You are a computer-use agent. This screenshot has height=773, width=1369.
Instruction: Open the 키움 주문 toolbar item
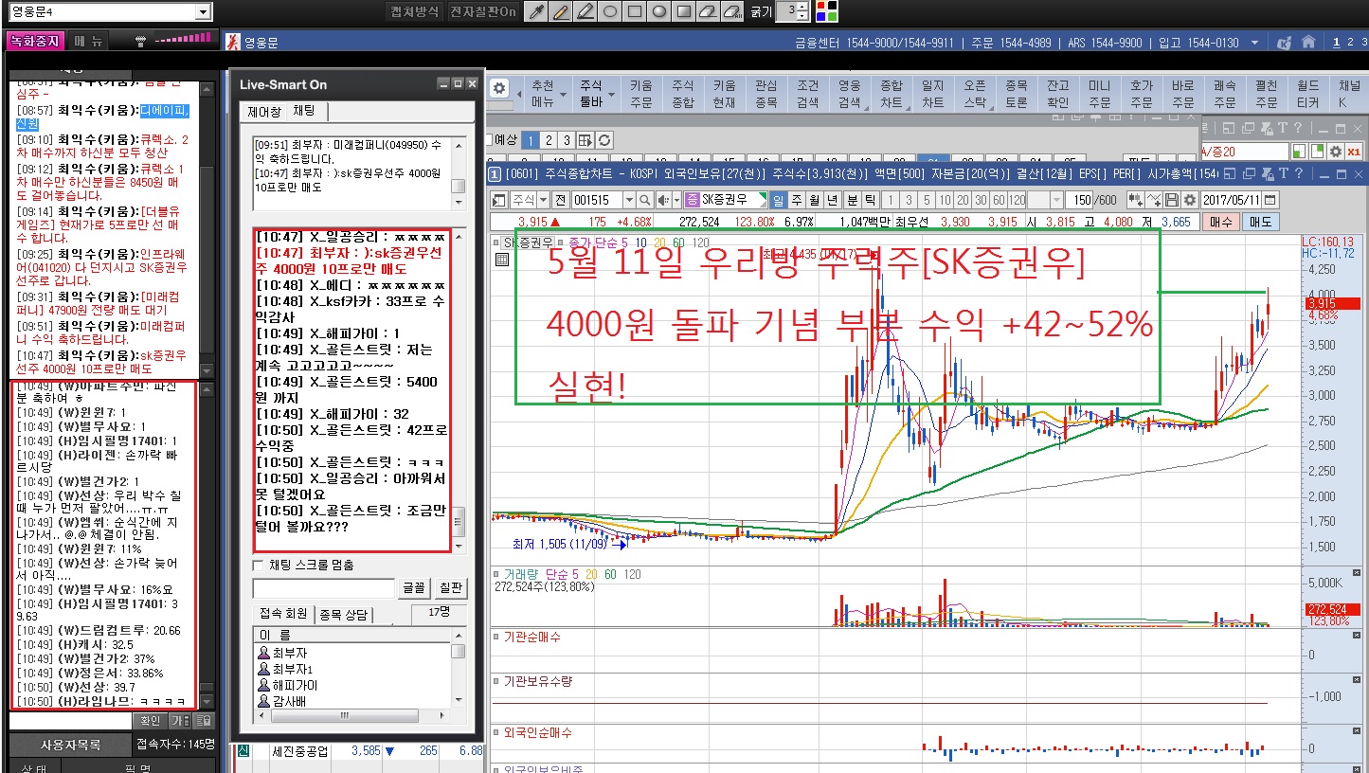coord(640,93)
